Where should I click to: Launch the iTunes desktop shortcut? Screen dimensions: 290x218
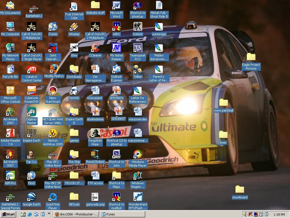(x=53, y=27)
